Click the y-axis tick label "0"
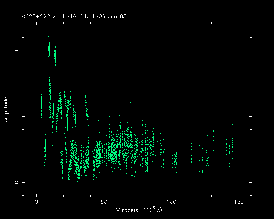The image size is (274, 219). pyautogui.click(x=15, y=182)
